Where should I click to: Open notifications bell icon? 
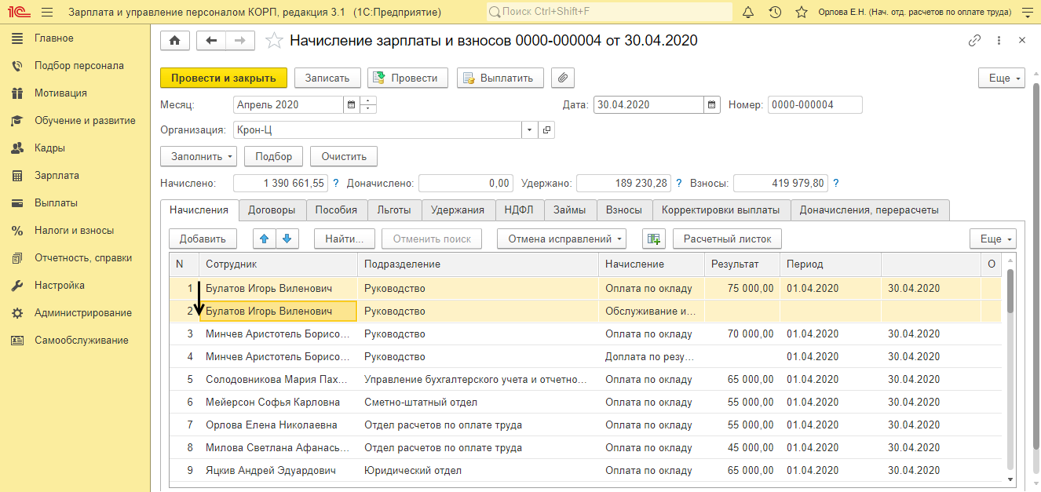coord(747,13)
